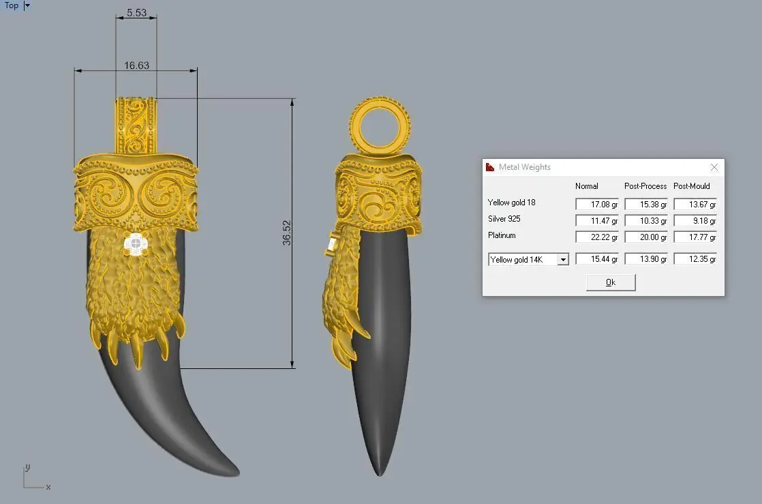The width and height of the screenshot is (762, 504).
Task: Select Yellow gold 18 Normal weight field
Action: pos(597,205)
